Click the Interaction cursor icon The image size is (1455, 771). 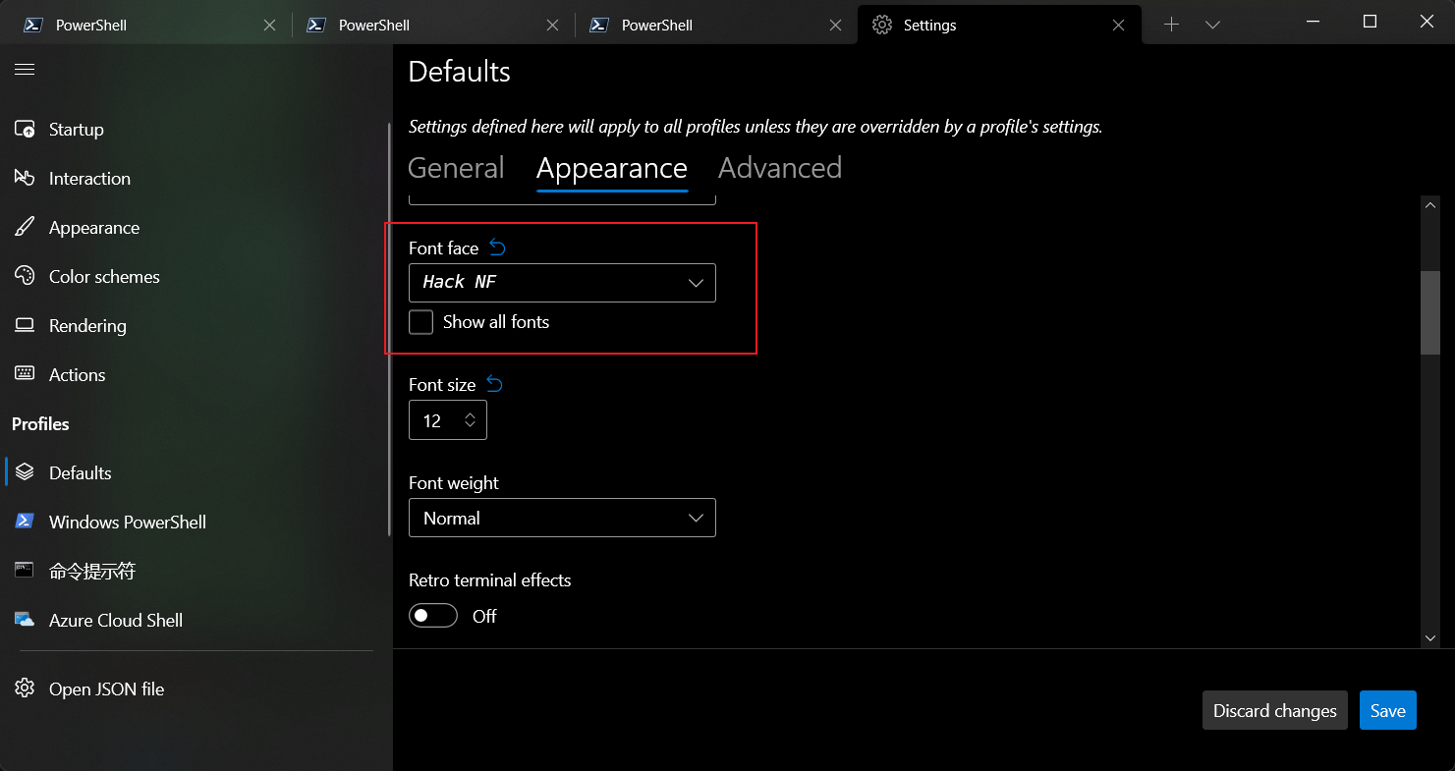[25, 178]
